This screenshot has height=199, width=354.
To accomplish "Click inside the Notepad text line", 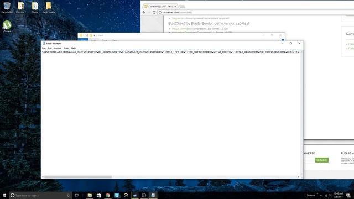I will point(171,52).
